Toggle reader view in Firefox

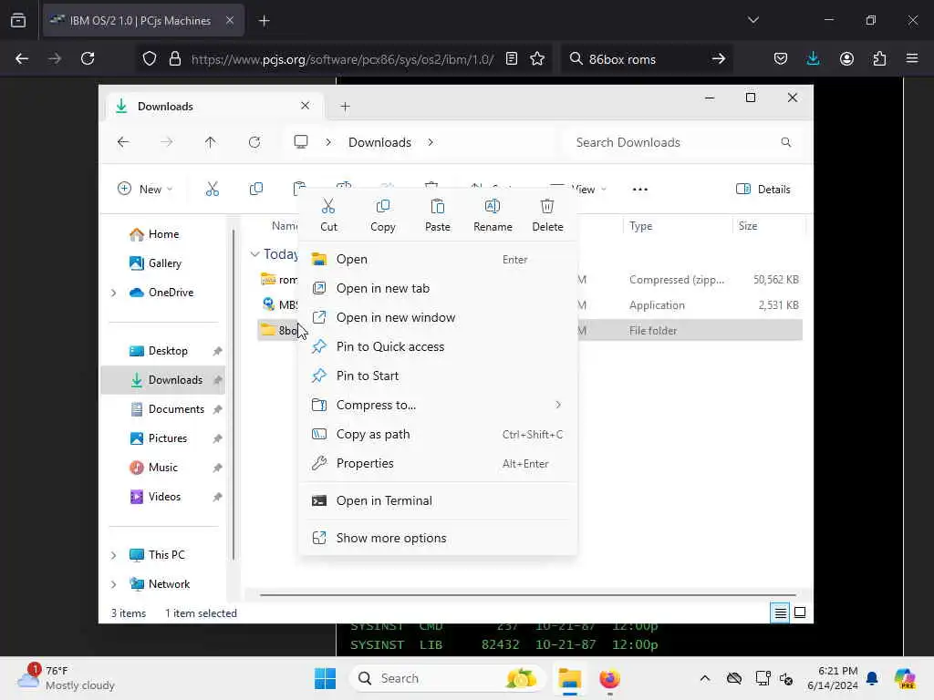511,59
